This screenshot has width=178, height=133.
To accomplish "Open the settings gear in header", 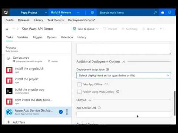I will [92, 13].
